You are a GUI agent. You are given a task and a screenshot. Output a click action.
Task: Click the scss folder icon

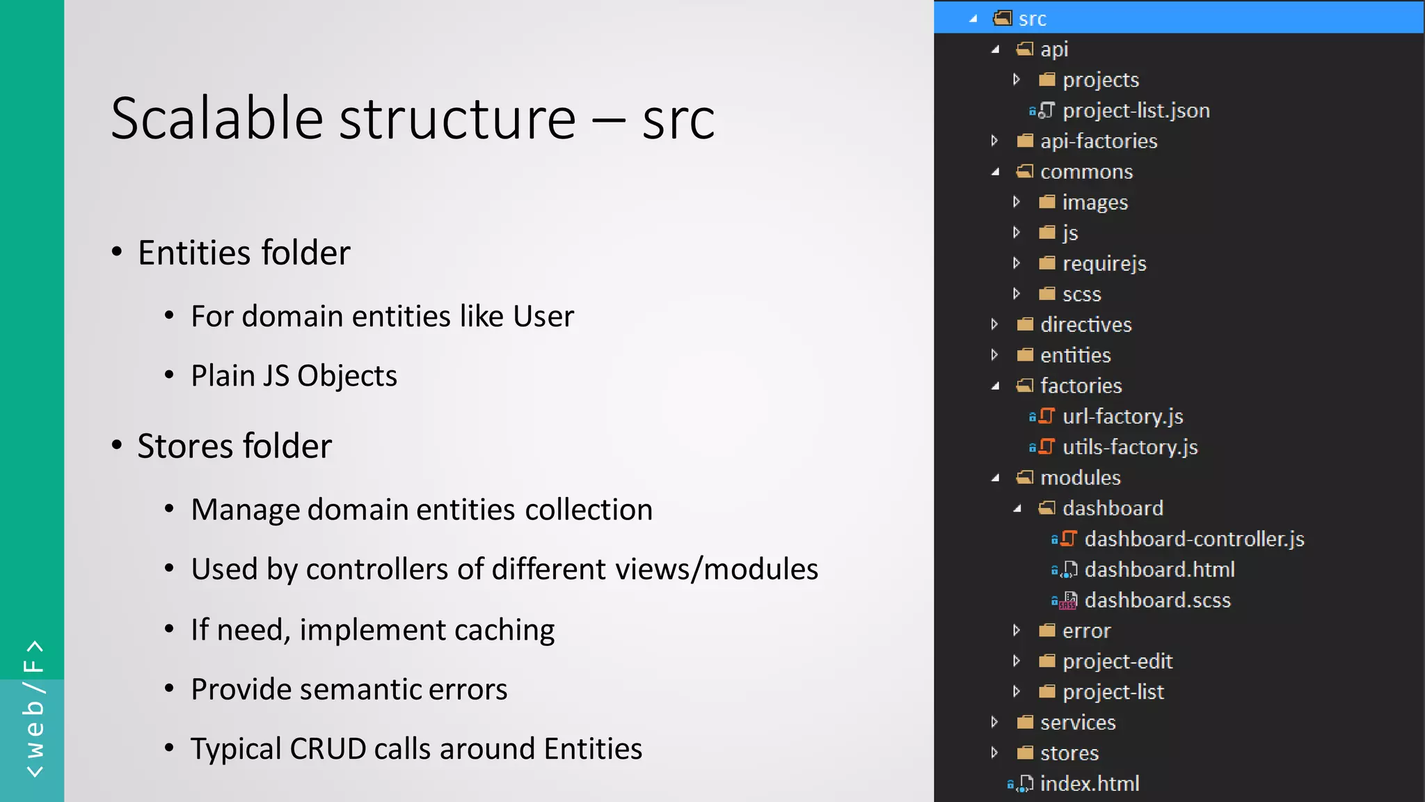click(x=1047, y=294)
